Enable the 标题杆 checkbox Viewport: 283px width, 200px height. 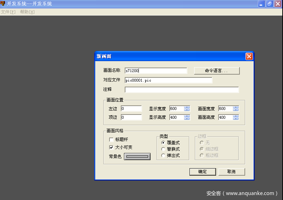[112, 140]
